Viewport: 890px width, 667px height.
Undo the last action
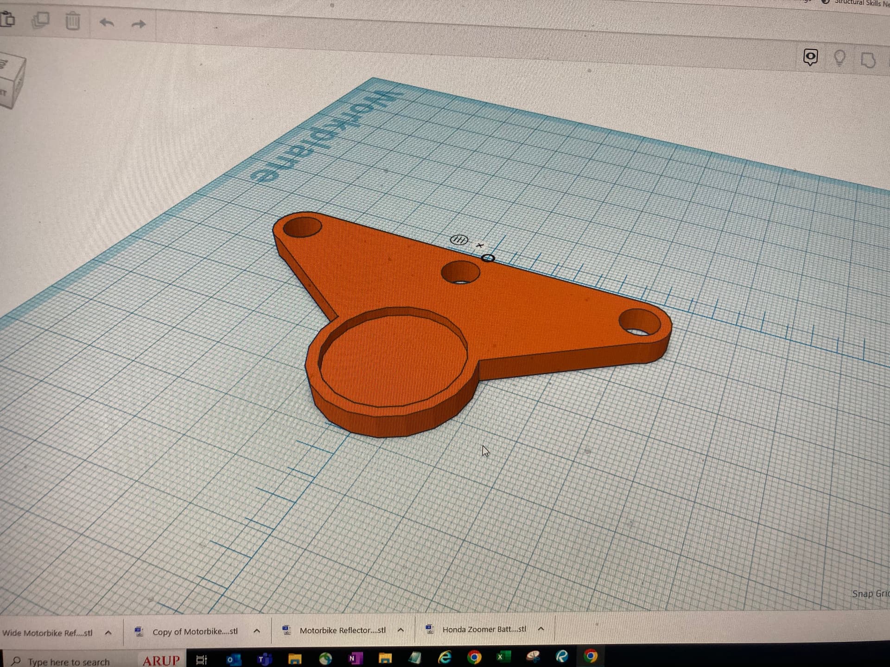pyautogui.click(x=107, y=22)
